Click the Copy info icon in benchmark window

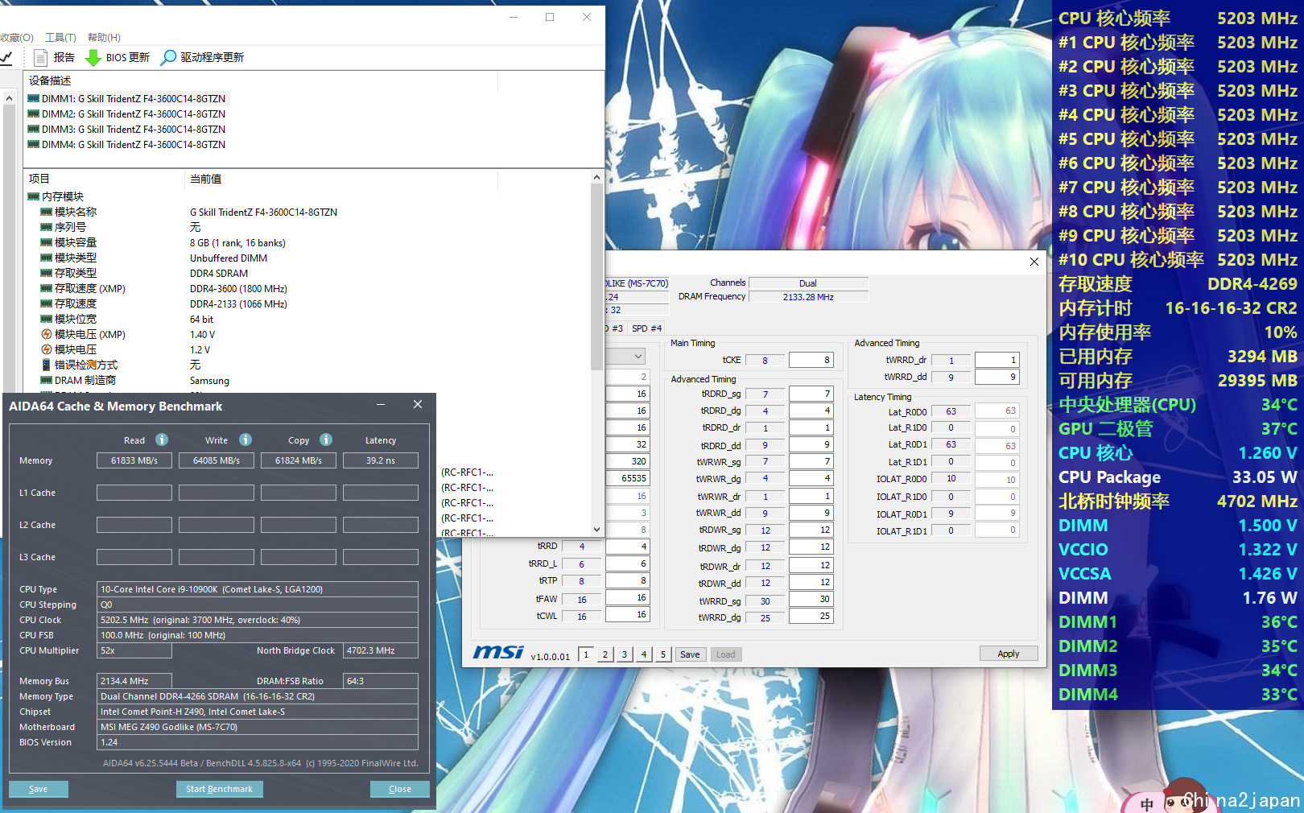click(326, 440)
